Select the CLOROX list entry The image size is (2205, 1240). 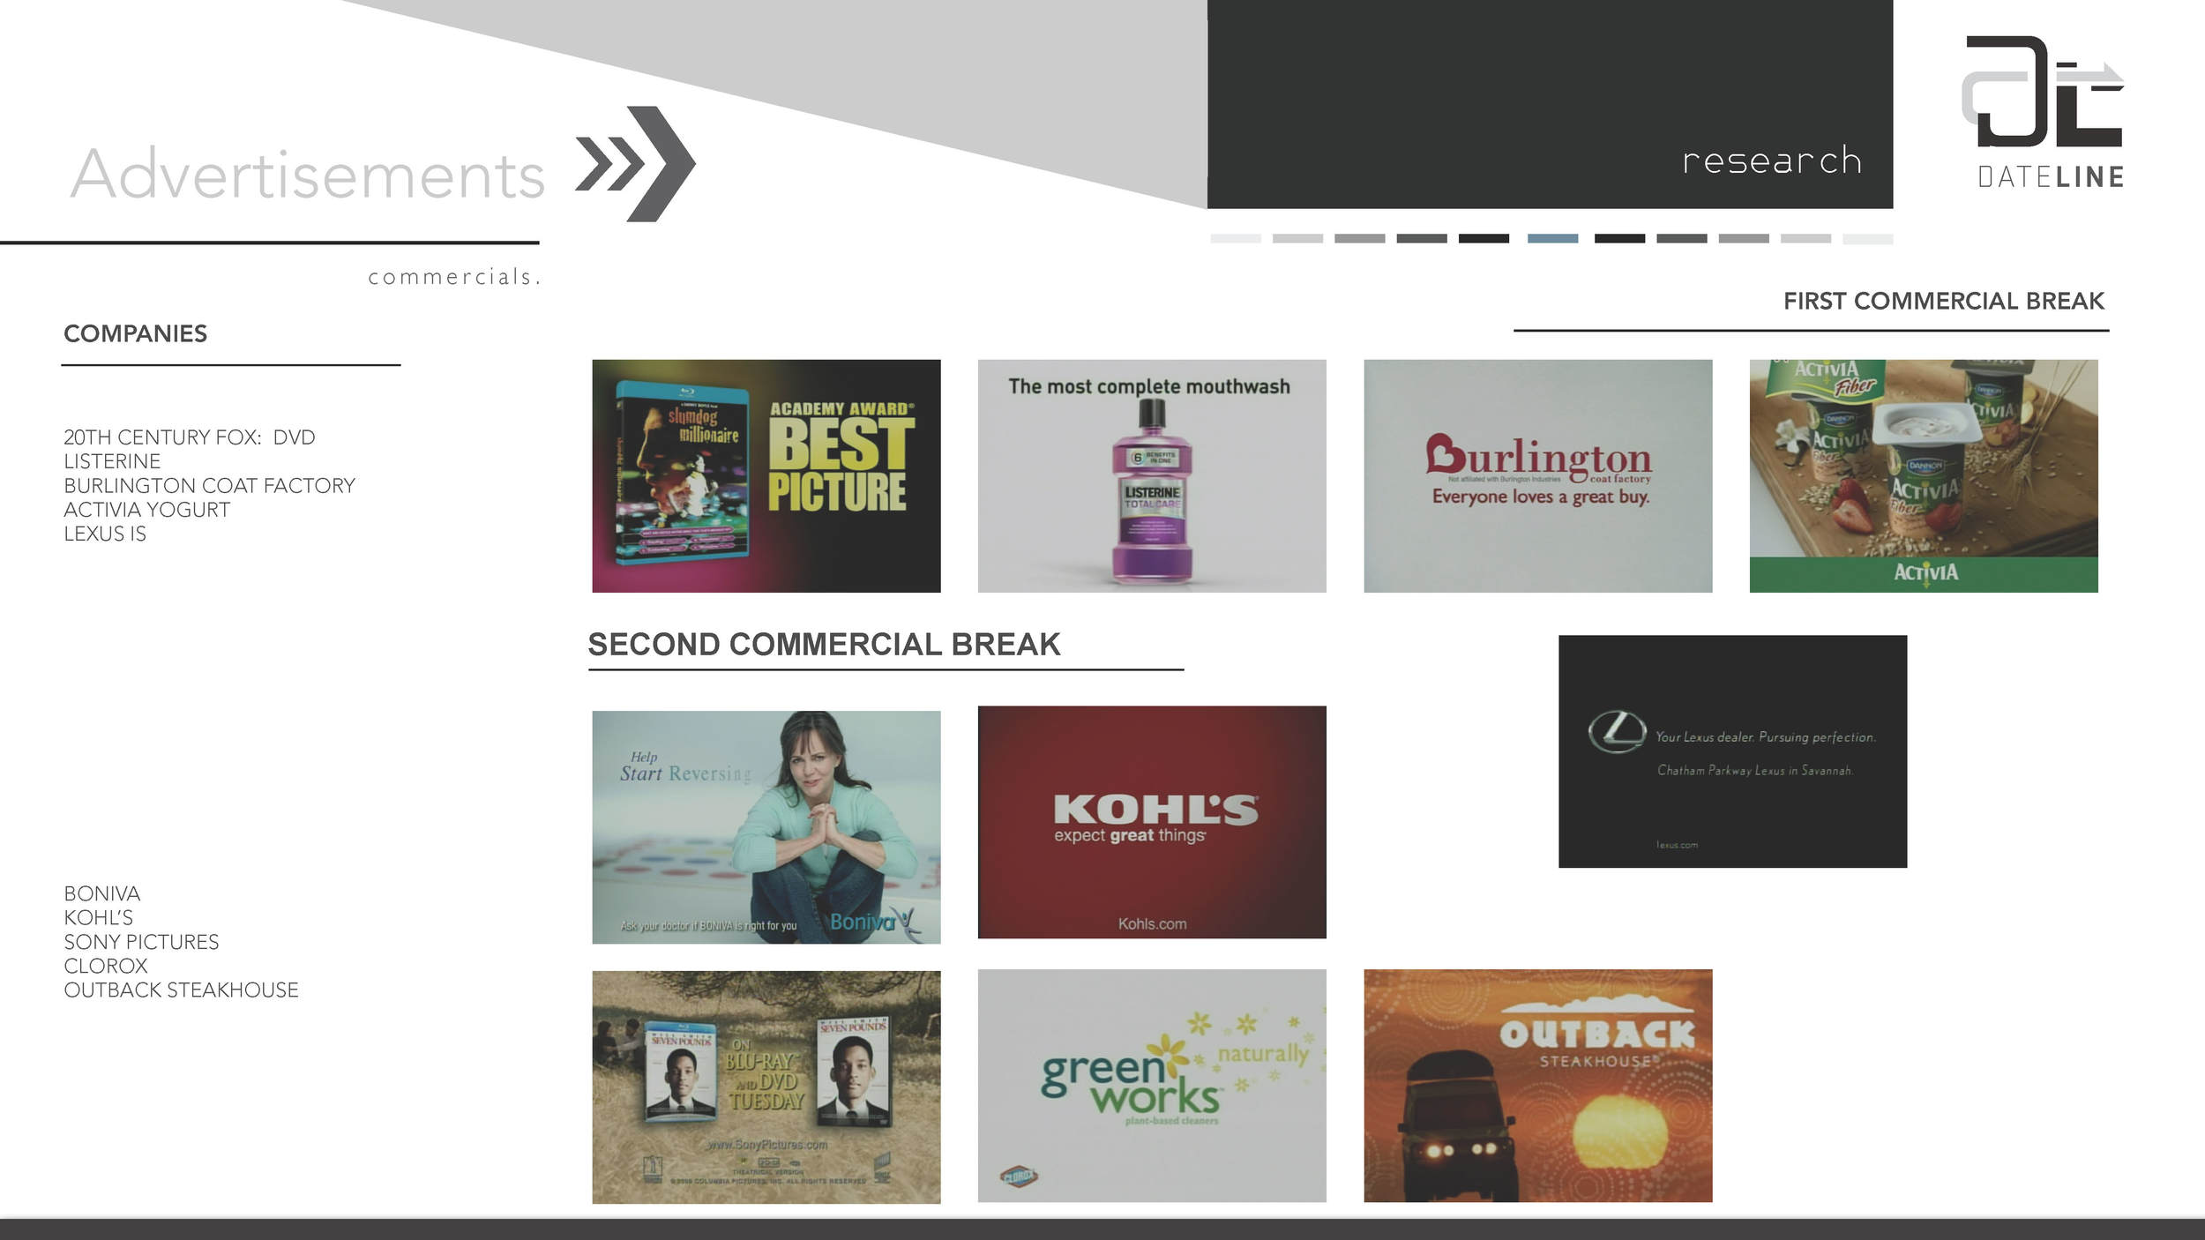105,966
